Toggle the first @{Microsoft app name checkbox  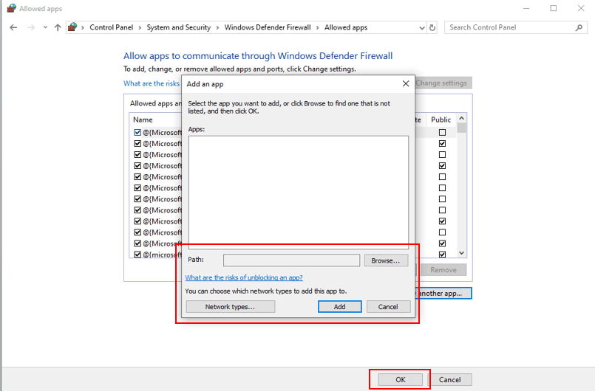coord(137,132)
